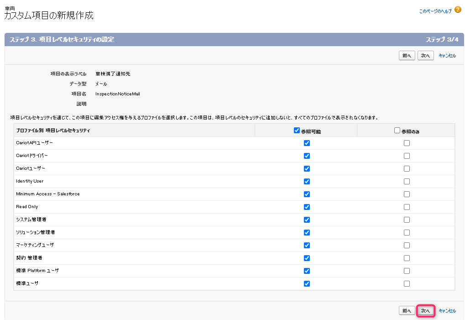The image size is (465, 320).
Task: Click the 車検満了通知先 label value
Action: tap(113, 73)
